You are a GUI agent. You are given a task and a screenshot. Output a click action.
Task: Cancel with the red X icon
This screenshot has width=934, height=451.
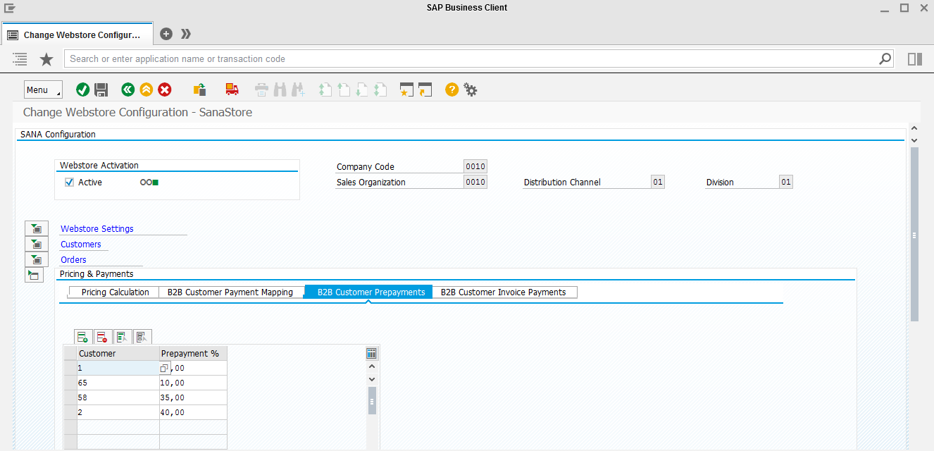164,89
